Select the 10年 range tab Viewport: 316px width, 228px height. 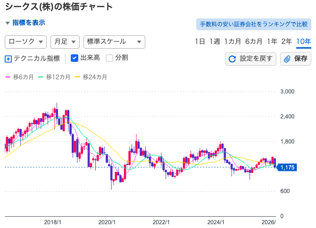(x=303, y=42)
